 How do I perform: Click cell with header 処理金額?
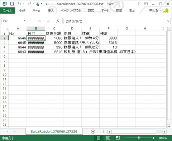pos(54,34)
